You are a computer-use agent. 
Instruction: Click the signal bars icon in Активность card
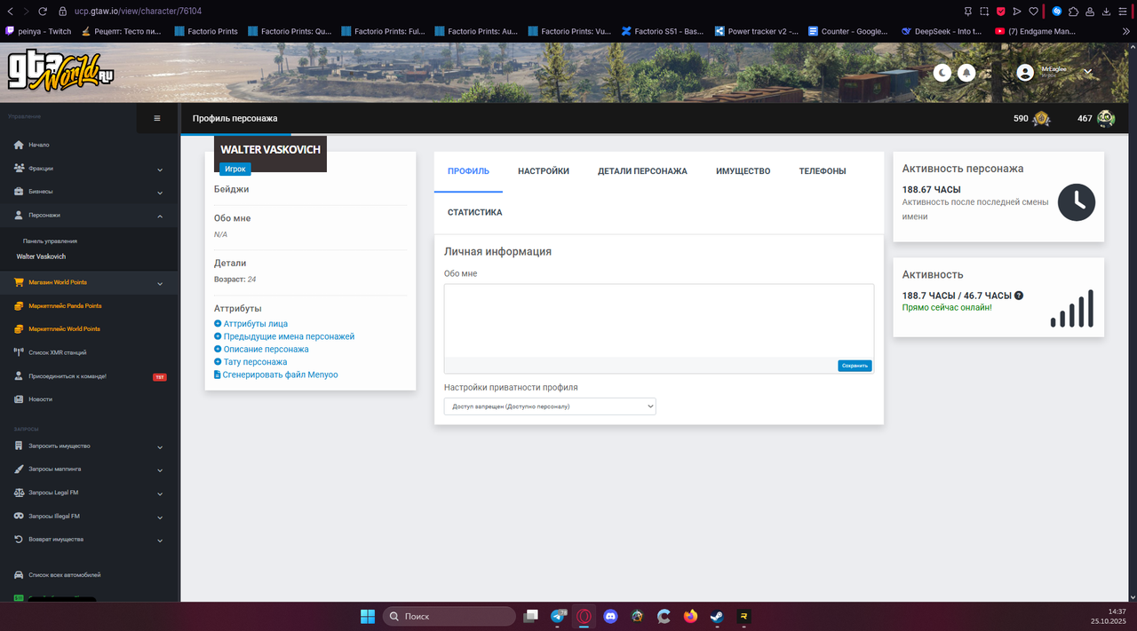point(1072,308)
